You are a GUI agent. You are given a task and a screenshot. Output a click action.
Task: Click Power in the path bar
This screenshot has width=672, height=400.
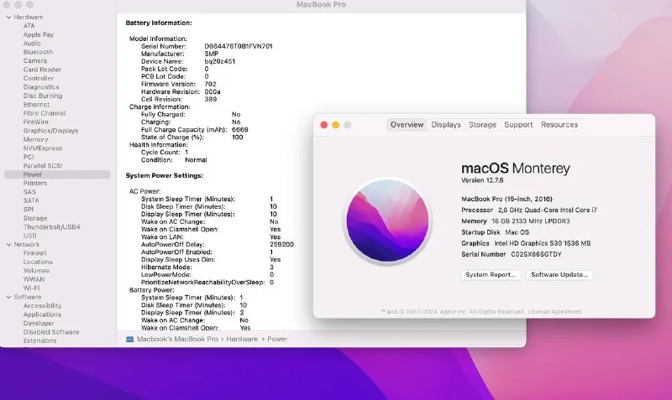277,339
